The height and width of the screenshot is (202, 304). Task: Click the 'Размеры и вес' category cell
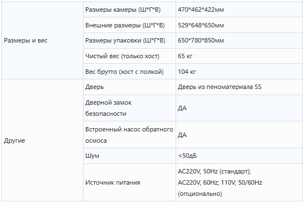[42, 40]
